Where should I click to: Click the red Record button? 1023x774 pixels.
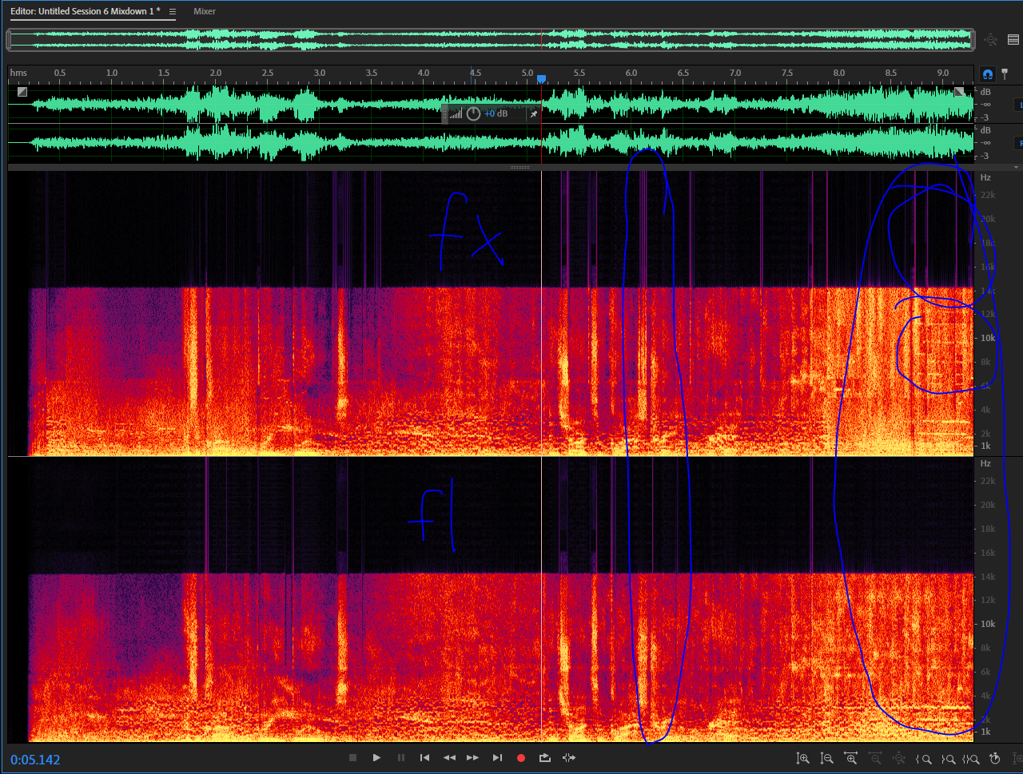[521, 758]
